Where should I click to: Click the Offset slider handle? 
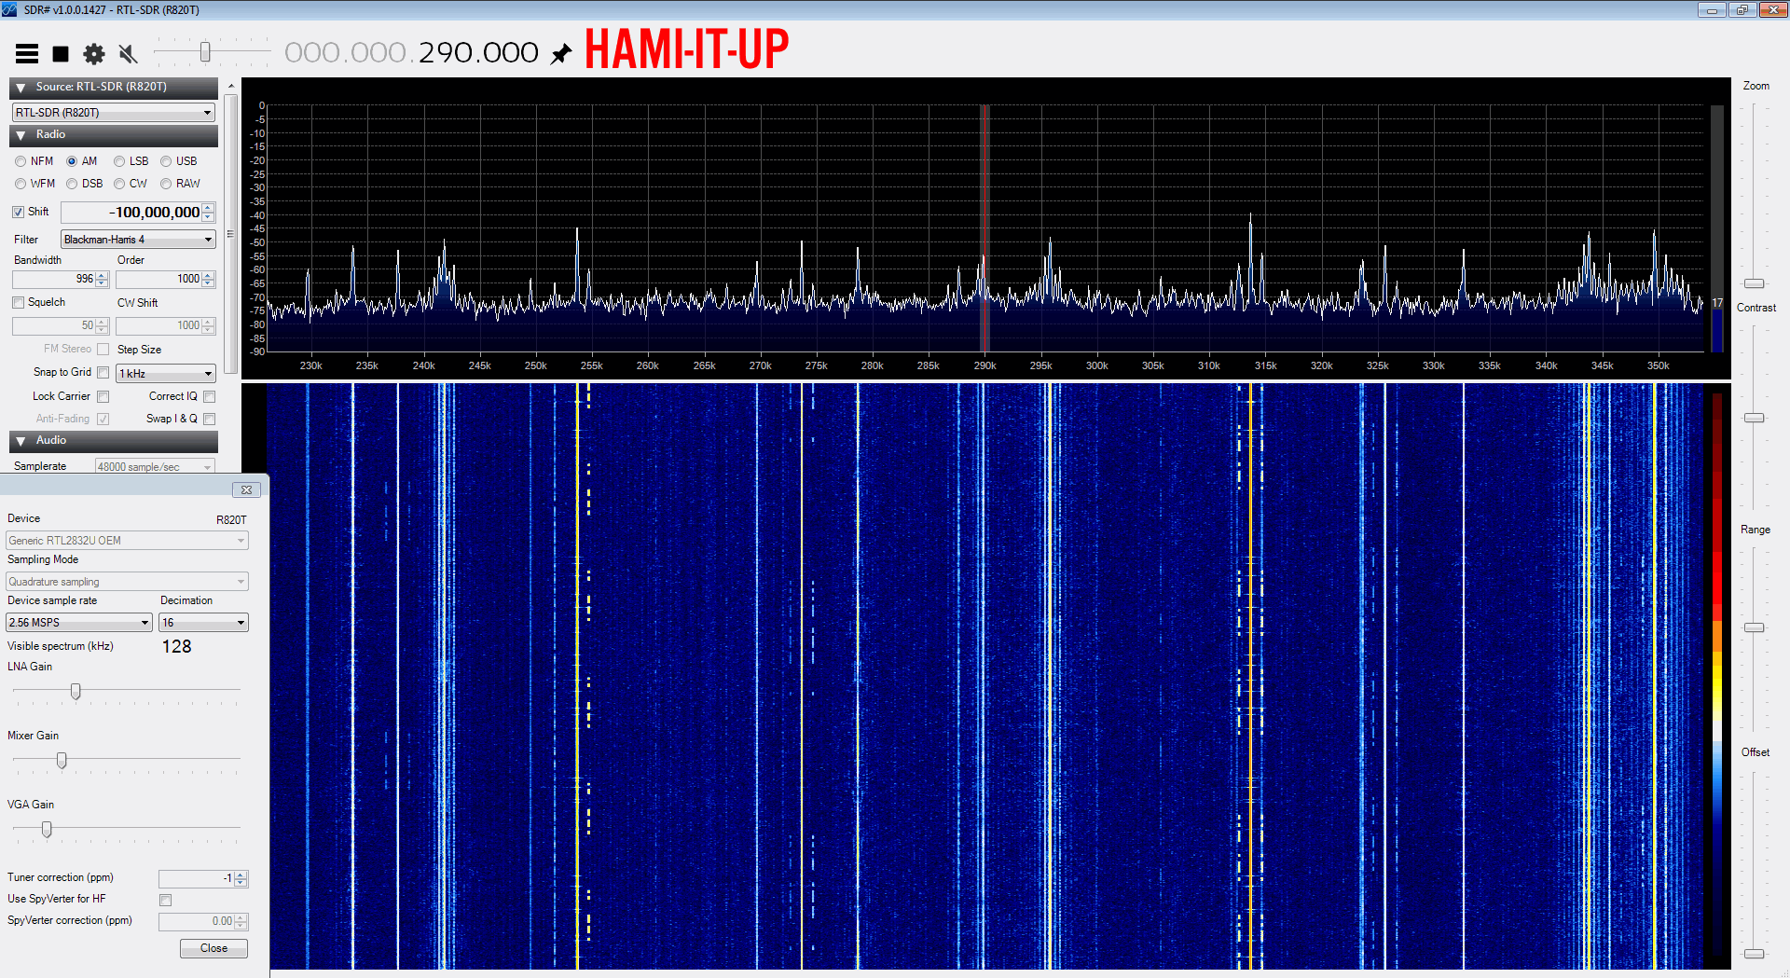pyautogui.click(x=1755, y=954)
